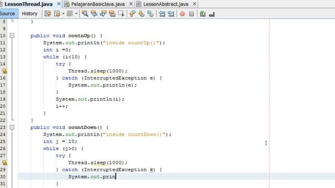Image resolution: width=335 pixels, height=188 pixels.
Task: Start macro recording with red circle
Action: [x=182, y=14]
